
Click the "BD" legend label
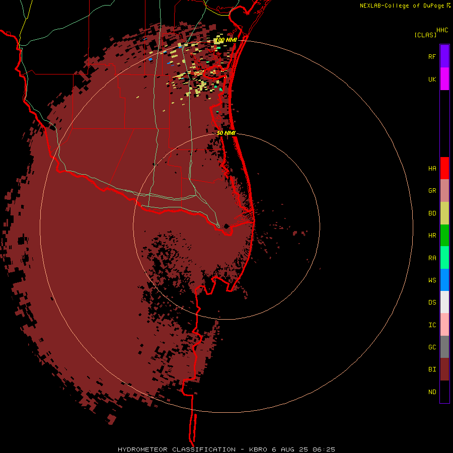pyautogui.click(x=432, y=213)
